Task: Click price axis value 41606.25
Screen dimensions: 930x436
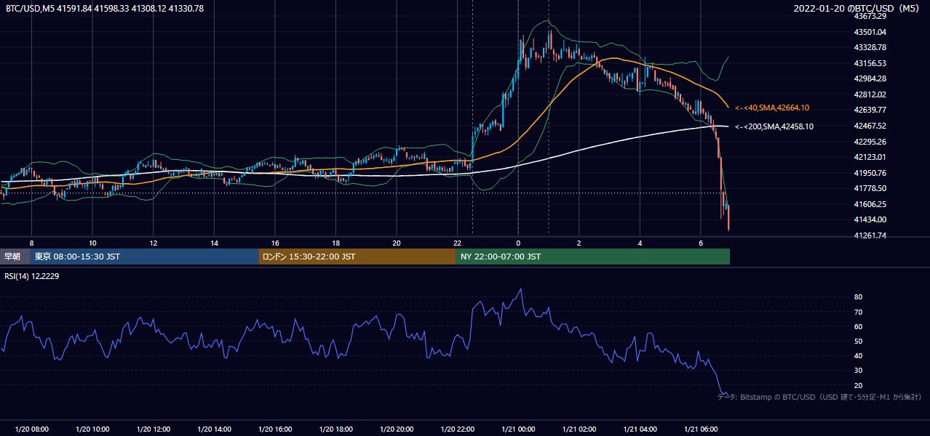Action: coord(870,204)
